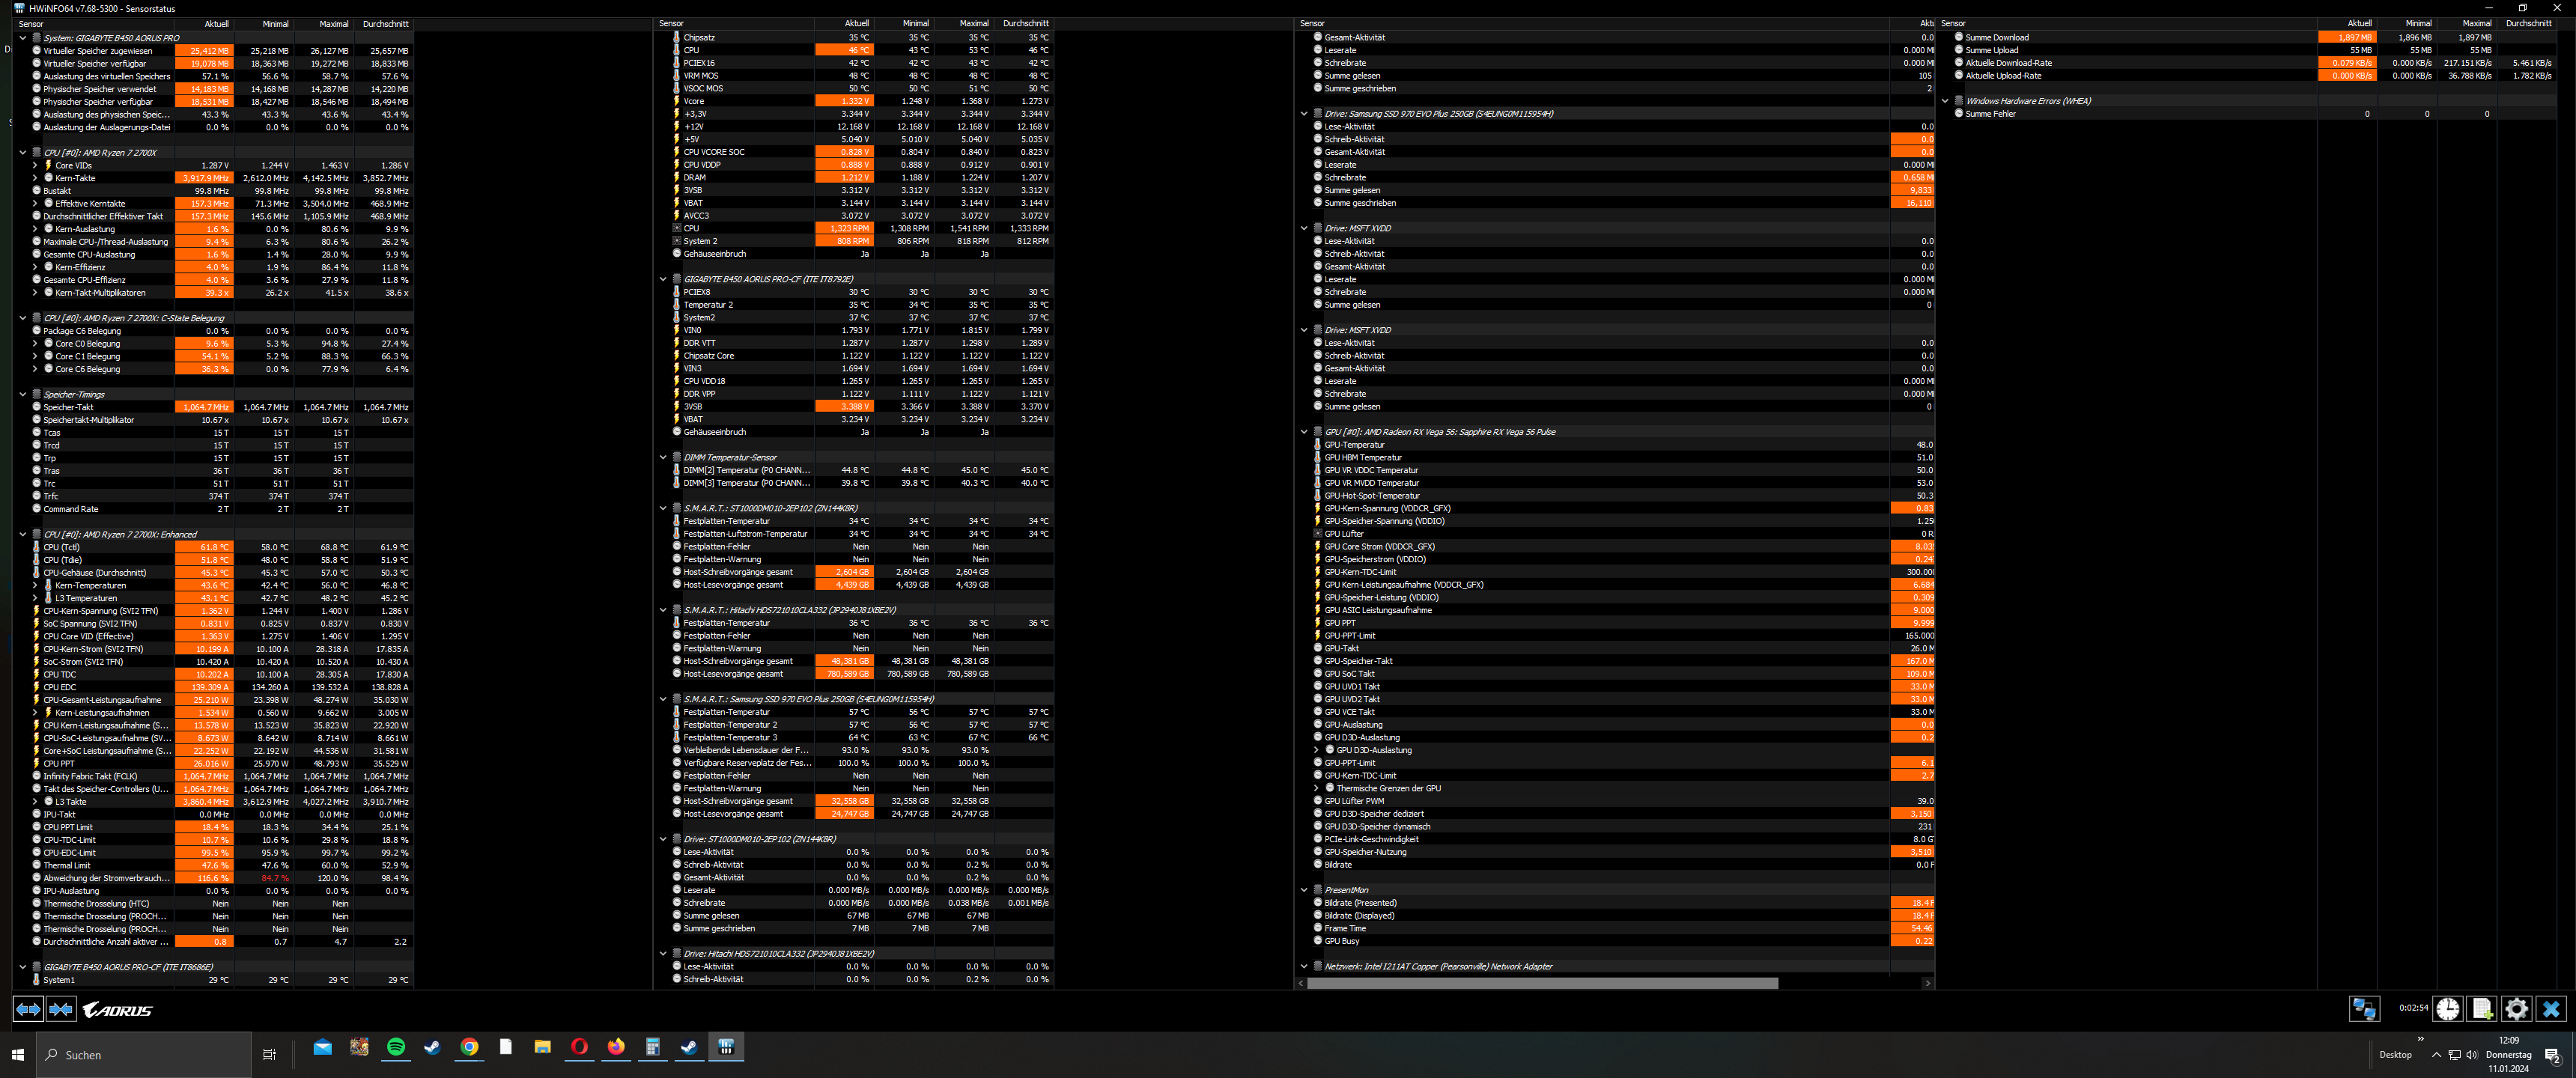2576x1078 pixels.
Task: Click the expand columns arrows button
Action: click(28, 1009)
